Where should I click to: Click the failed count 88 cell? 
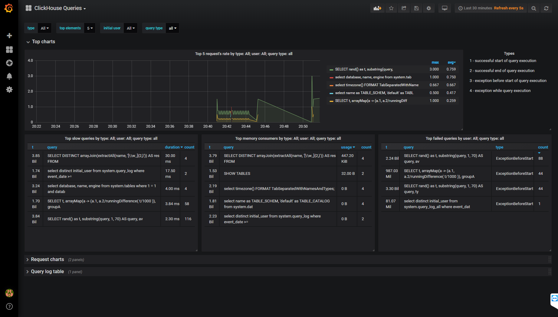pos(540,158)
